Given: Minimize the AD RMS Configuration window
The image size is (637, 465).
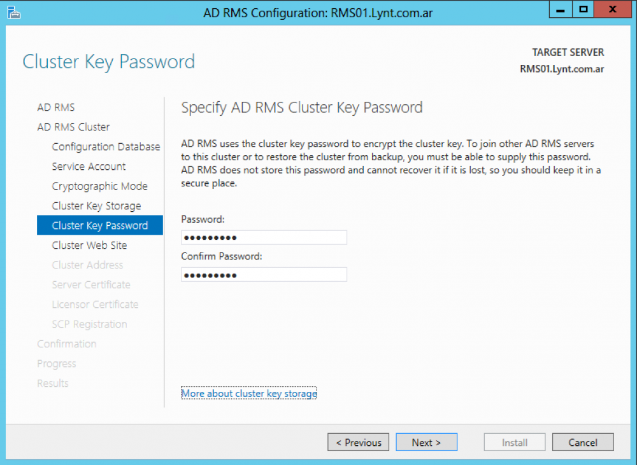Looking at the screenshot, I should pos(561,10).
